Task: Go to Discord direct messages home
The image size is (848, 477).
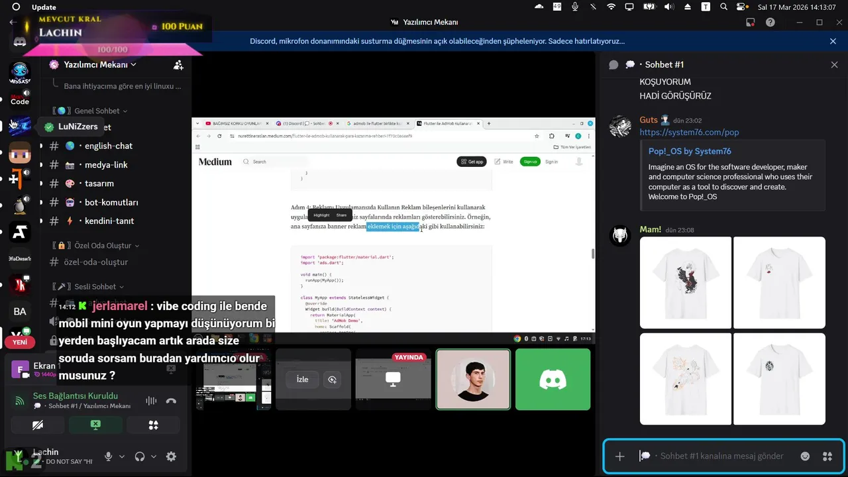Action: (20, 41)
